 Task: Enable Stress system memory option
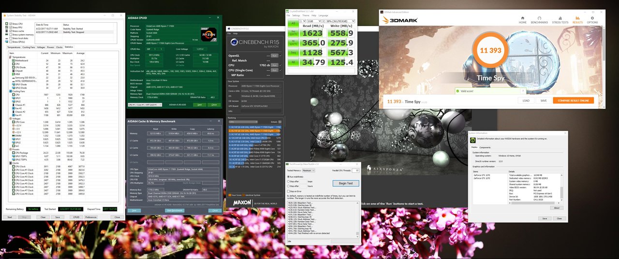[x=12, y=35]
